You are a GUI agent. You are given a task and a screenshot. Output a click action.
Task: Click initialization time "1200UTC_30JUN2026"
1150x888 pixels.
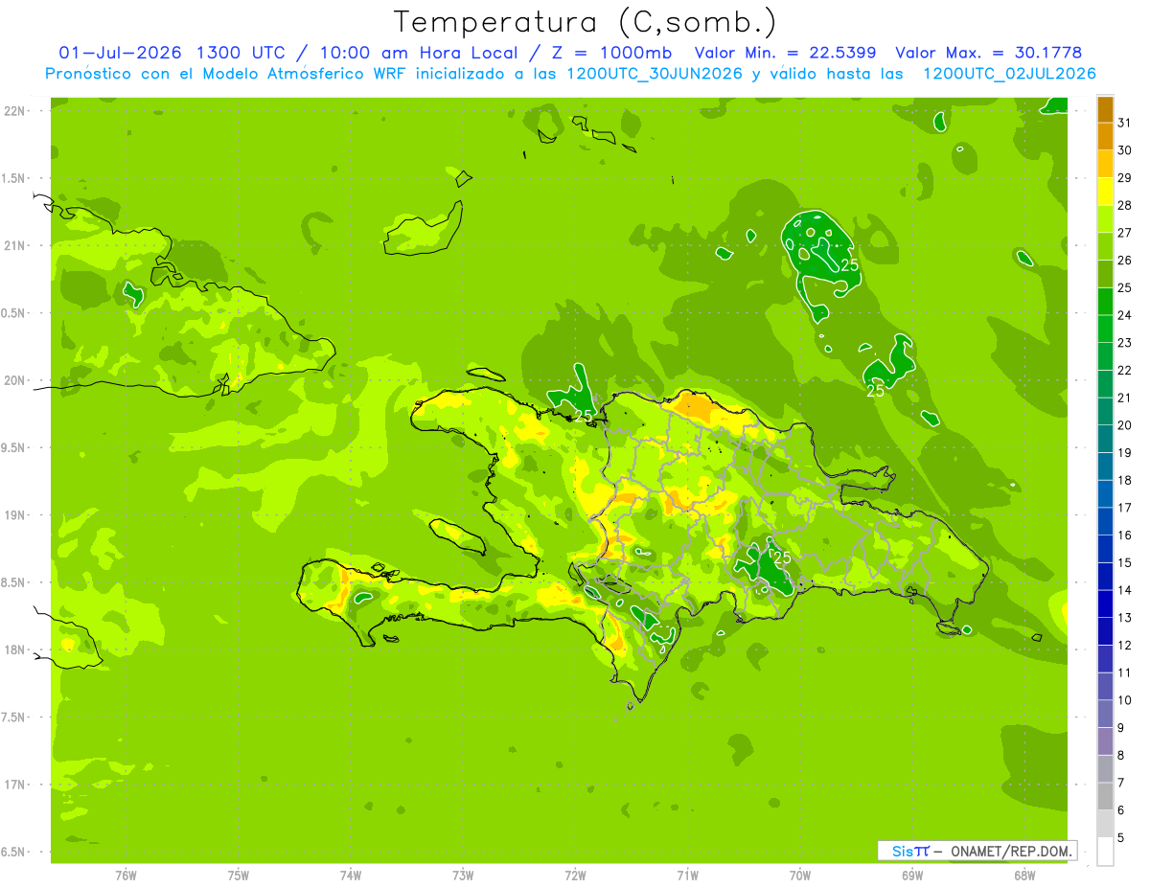[x=655, y=74]
